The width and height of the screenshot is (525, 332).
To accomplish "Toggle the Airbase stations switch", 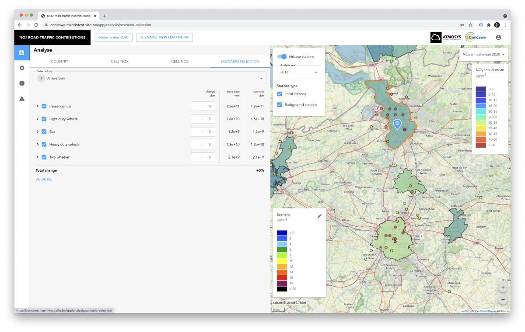I will [x=282, y=57].
